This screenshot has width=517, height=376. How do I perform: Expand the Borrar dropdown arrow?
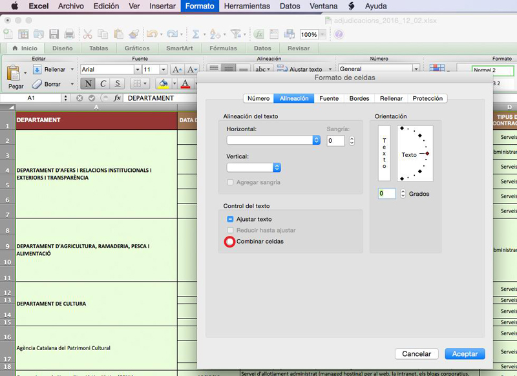[72, 85]
